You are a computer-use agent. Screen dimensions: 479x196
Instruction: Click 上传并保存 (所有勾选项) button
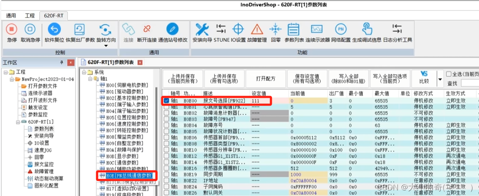pyautogui.click(x=224, y=79)
